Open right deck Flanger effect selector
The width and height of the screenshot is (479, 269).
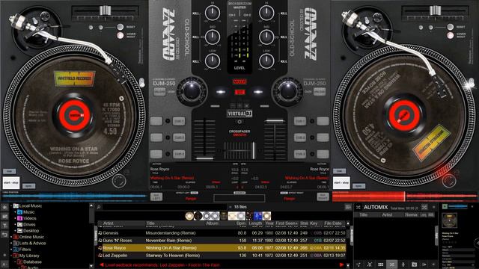(290, 199)
